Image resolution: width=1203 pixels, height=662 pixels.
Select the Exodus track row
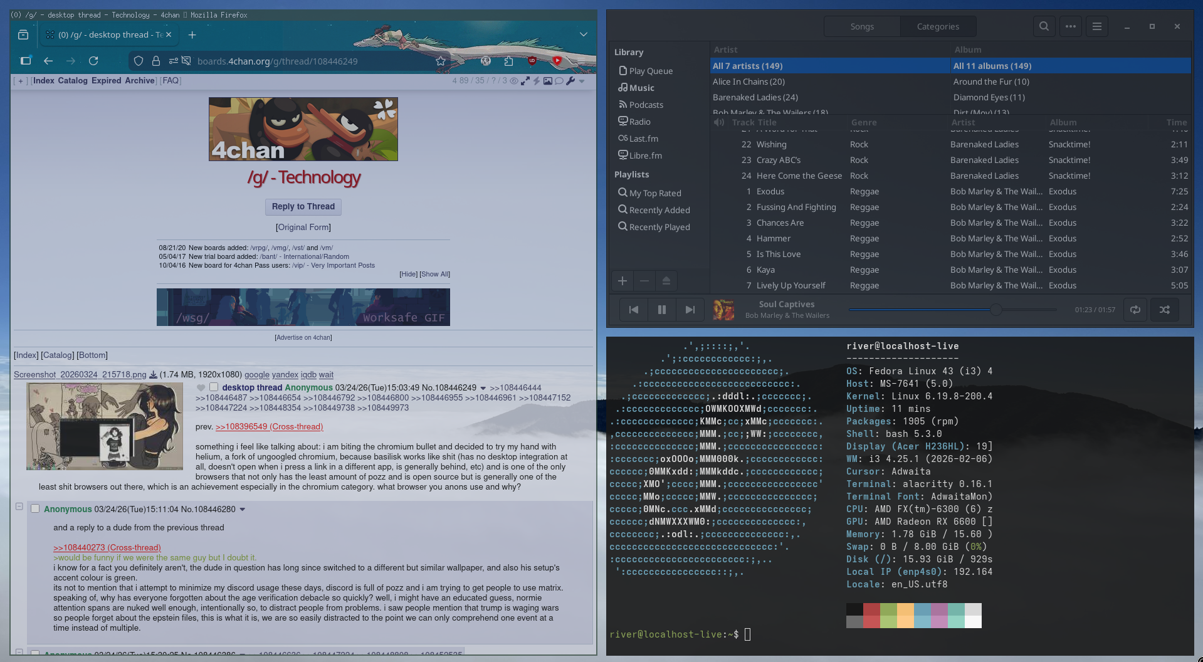click(x=950, y=192)
